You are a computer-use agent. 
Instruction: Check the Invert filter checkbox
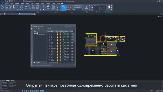(x=34, y=63)
